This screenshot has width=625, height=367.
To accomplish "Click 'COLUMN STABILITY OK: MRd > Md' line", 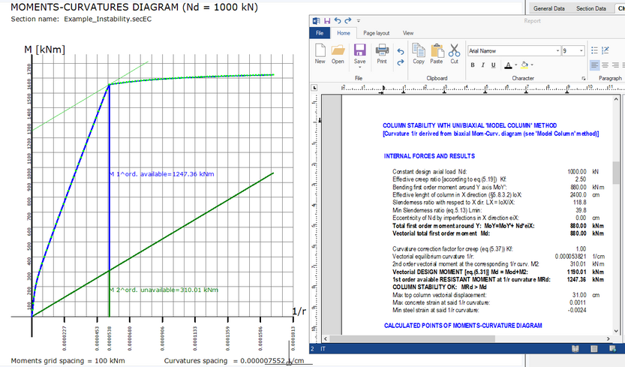I will pos(440,287).
